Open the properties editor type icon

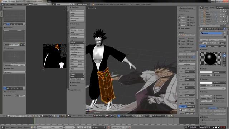coord(201,29)
